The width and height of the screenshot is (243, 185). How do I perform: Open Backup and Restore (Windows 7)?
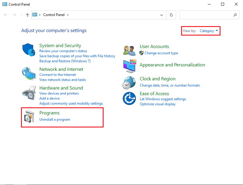65,61
